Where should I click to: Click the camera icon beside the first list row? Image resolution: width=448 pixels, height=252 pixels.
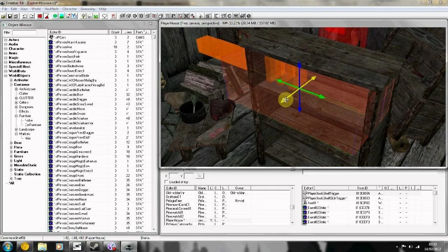51,37
